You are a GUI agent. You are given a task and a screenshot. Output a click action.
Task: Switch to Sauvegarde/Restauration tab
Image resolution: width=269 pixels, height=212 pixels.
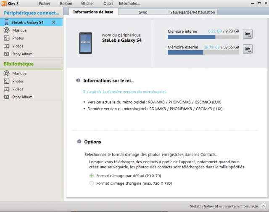(193, 12)
